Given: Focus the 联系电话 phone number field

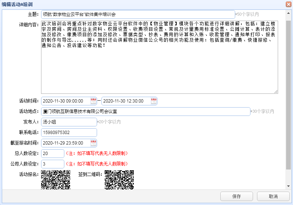Looking at the screenshot, I should tap(69, 133).
